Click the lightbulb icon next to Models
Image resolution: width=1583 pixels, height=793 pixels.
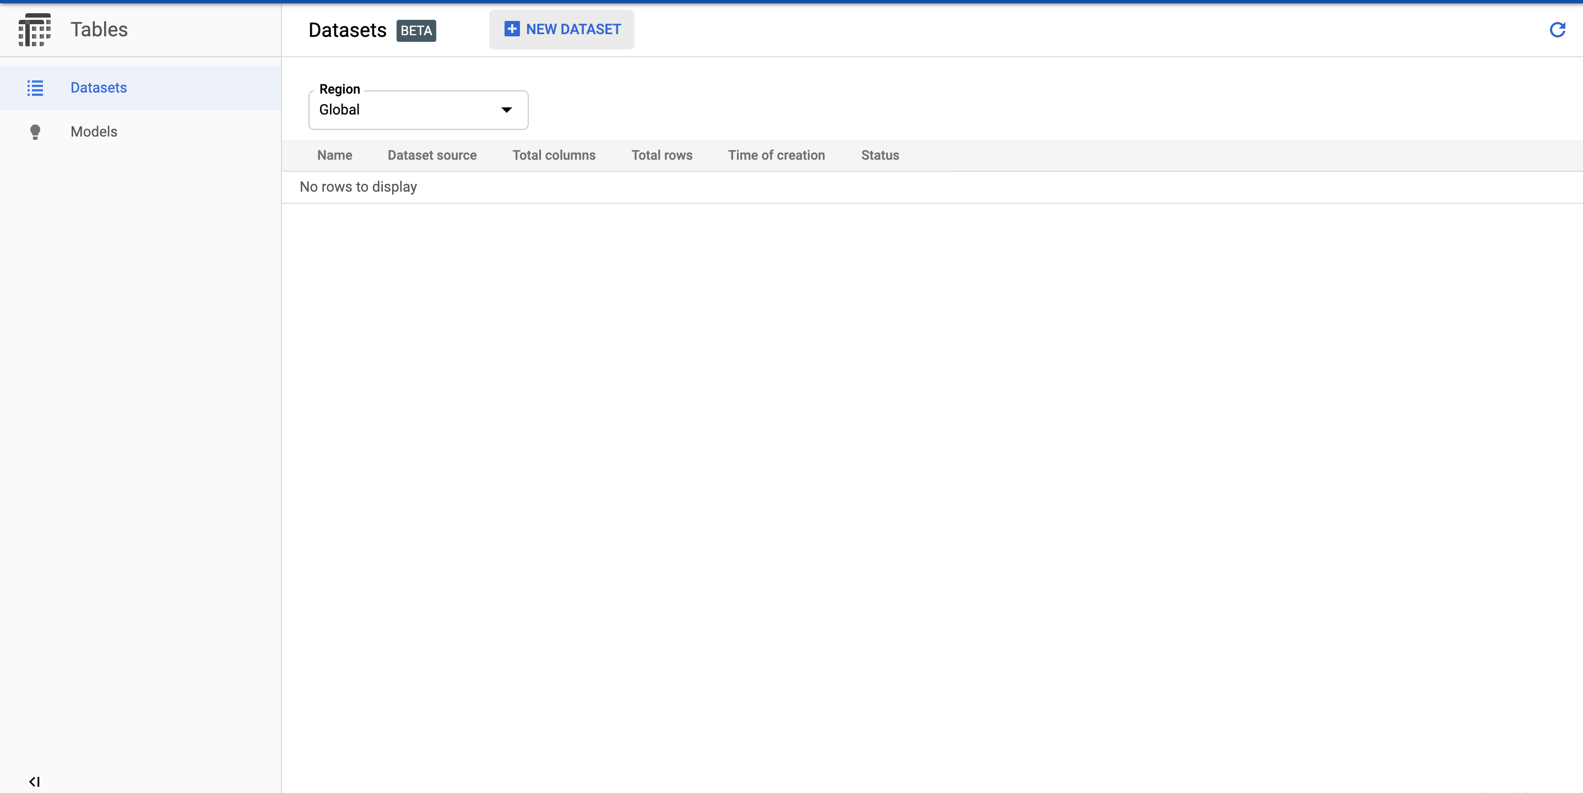click(35, 132)
